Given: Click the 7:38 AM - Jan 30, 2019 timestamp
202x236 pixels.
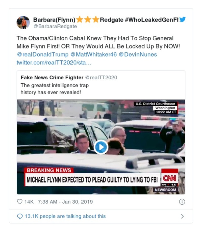Looking at the screenshot, I should (x=65, y=202).
